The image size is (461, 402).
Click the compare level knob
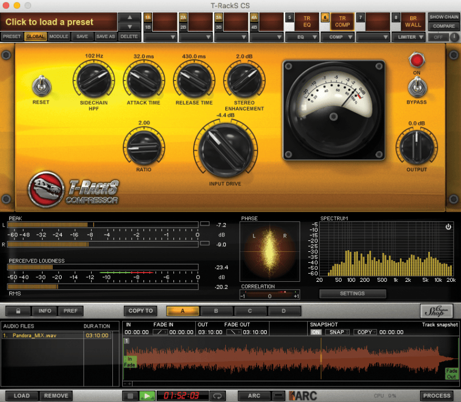[454, 37]
